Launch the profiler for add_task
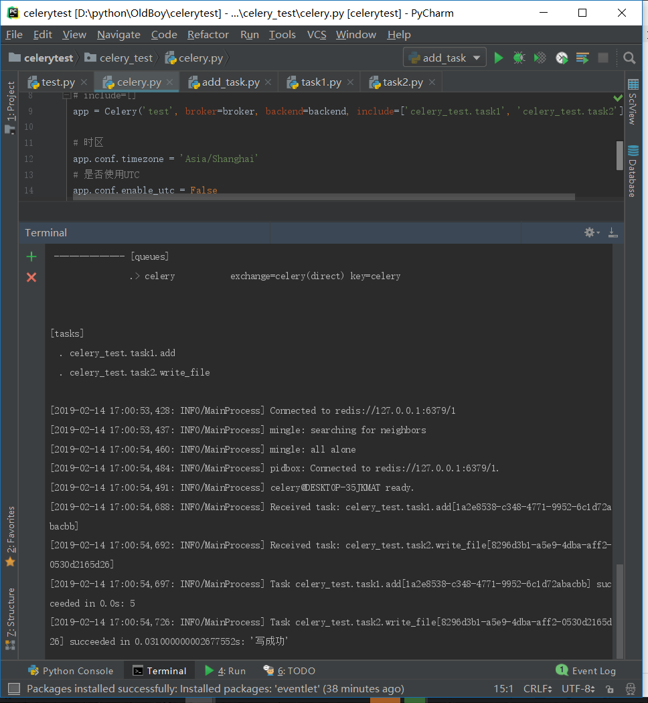The width and height of the screenshot is (648, 703). pyautogui.click(x=562, y=58)
